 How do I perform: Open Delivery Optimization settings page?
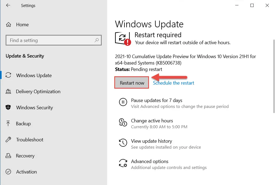[38, 92]
